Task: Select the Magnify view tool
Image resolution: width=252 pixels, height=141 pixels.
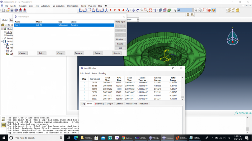Action: (x=142, y=10)
